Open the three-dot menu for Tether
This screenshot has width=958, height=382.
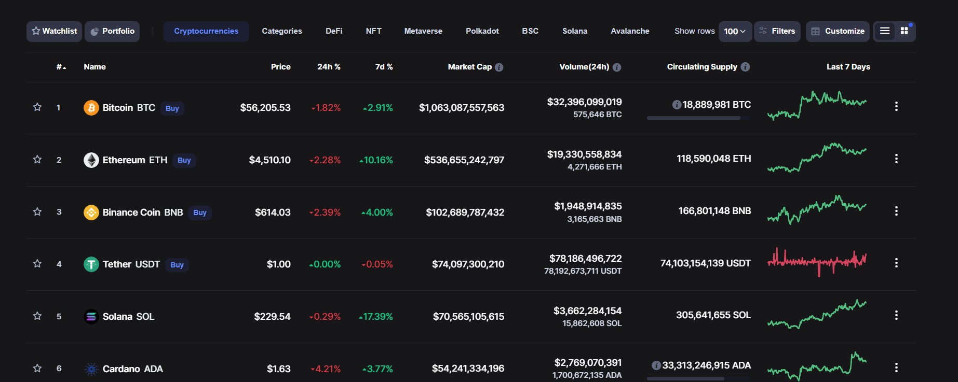pyautogui.click(x=896, y=263)
